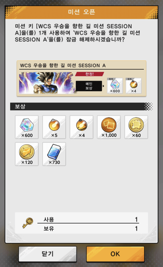Select the orange orb x5 reward
Viewport: 163px width, 267px height.
[54, 127]
